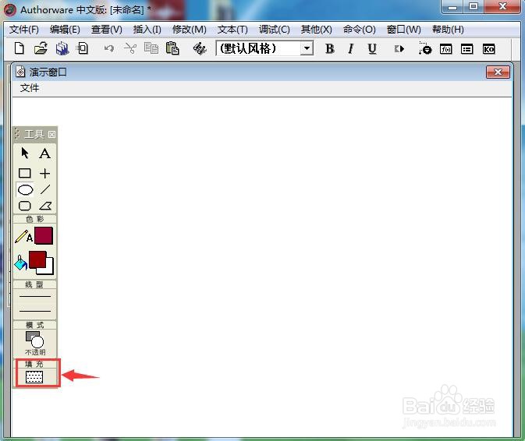Minimize the Authorware window
Screen dimensions: 525x441
(x=452, y=7)
